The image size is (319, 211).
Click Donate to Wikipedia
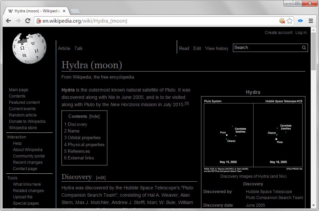click(x=27, y=121)
